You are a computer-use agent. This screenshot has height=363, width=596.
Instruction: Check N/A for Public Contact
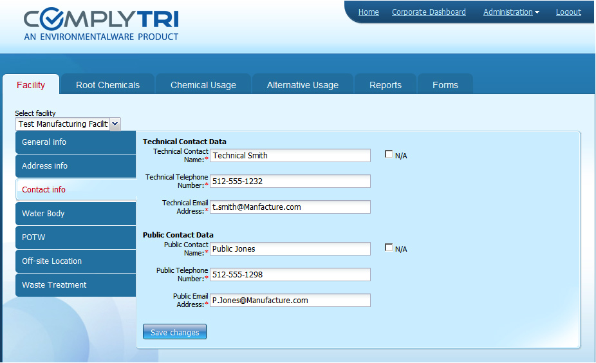(x=388, y=248)
